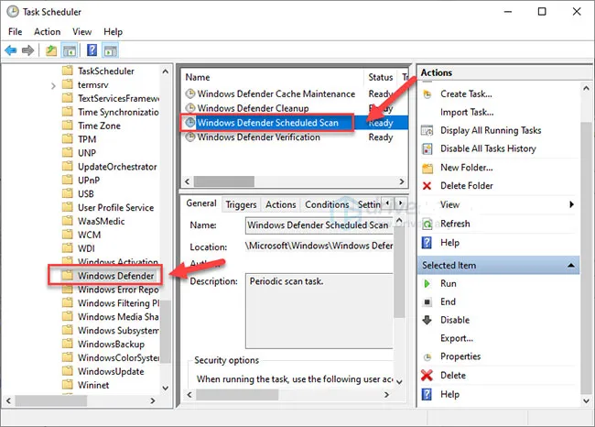Click the task Name field in General tab
This screenshot has height=427, width=595.
pyautogui.click(x=319, y=225)
